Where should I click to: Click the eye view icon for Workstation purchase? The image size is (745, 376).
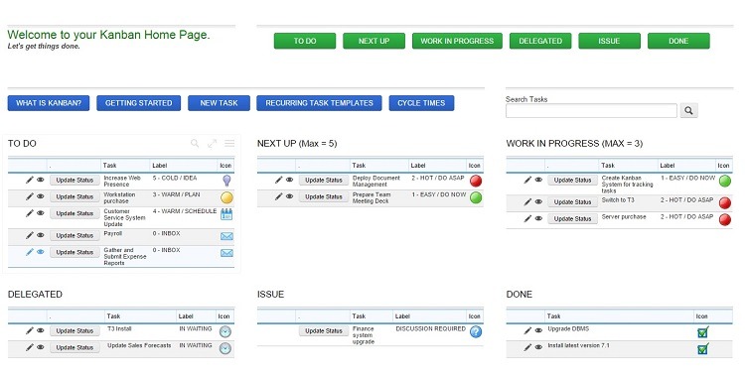pos(41,196)
